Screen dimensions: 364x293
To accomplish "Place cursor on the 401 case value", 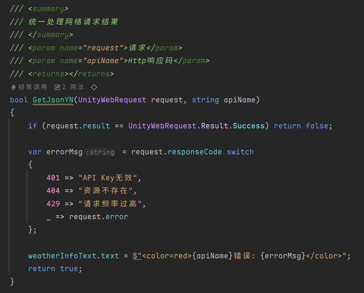I will (53, 178).
